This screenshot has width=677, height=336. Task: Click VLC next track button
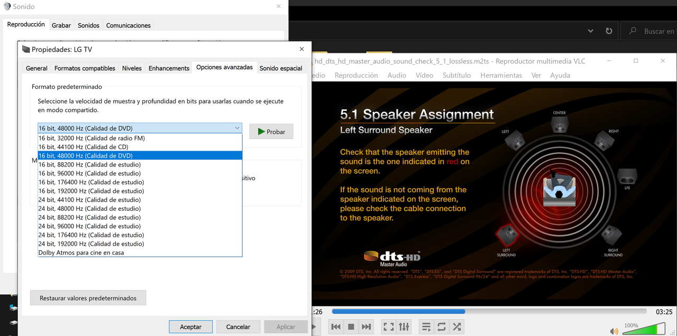[366, 327]
